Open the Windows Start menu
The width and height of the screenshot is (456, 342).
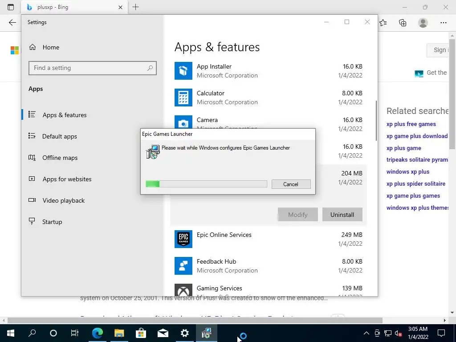[11, 333]
